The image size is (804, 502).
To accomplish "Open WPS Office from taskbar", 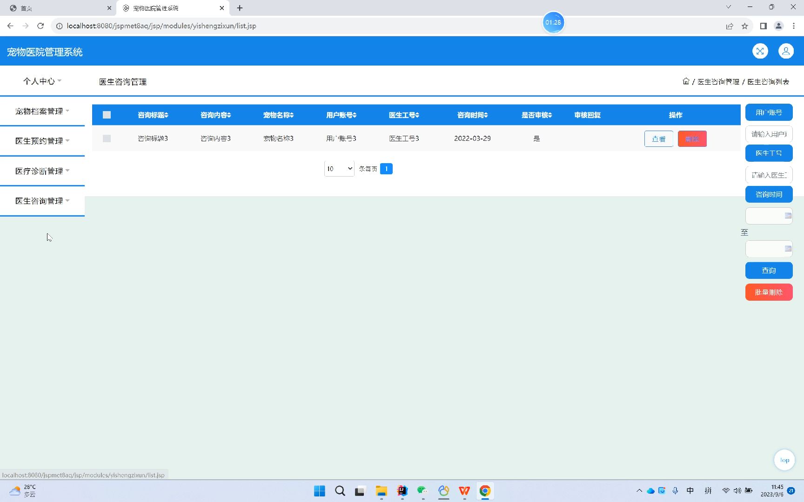I will (x=464, y=491).
